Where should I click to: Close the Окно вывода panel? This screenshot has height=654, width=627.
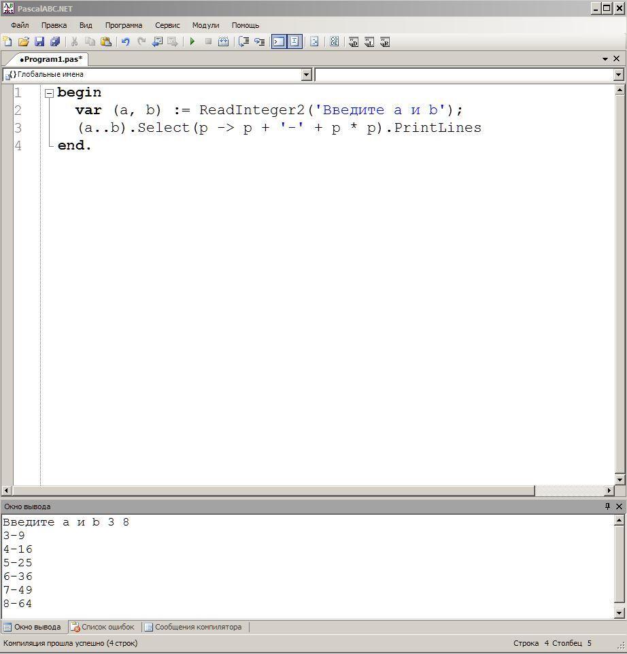[619, 506]
